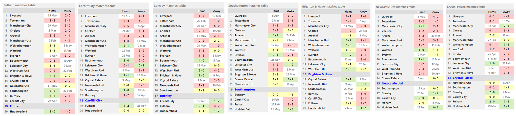This screenshot has width=516, height=116.
Task: Select the Away column header in the Burnley matches table
Action: point(216,11)
